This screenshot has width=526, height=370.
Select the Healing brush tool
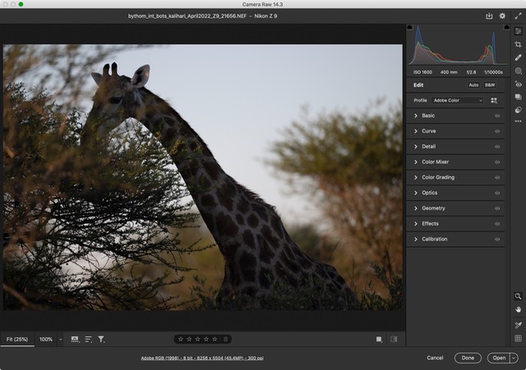pos(518,58)
